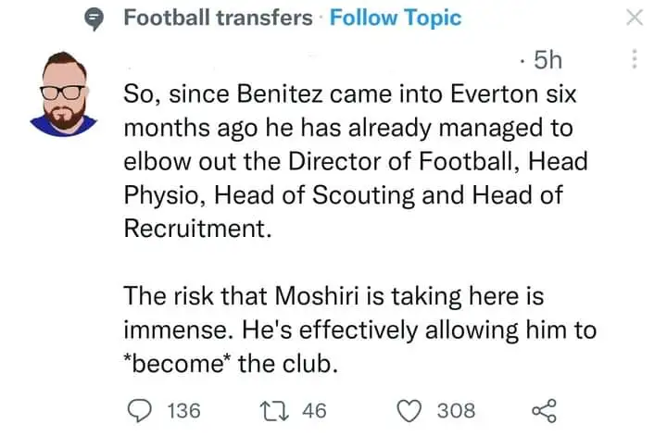Share the tweet using the share icon
Screen dimensions: 667x436
click(x=543, y=410)
